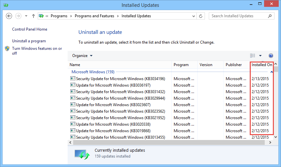Screen dimensions: 281x167
Task: Click the shield icon beside Windows features
Action: pyautogui.click(x=7, y=49)
